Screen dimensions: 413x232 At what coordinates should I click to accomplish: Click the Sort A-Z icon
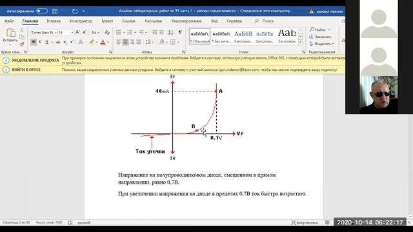click(x=170, y=32)
